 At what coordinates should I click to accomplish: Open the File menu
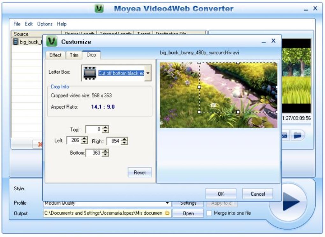point(17,24)
